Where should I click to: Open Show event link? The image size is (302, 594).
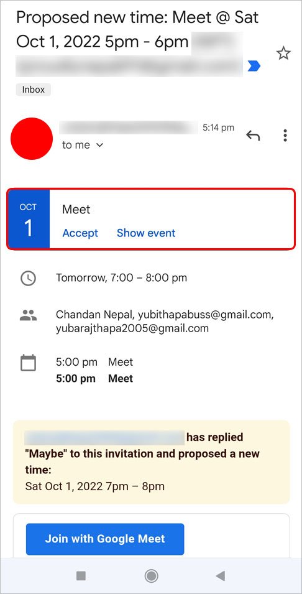pos(146,233)
